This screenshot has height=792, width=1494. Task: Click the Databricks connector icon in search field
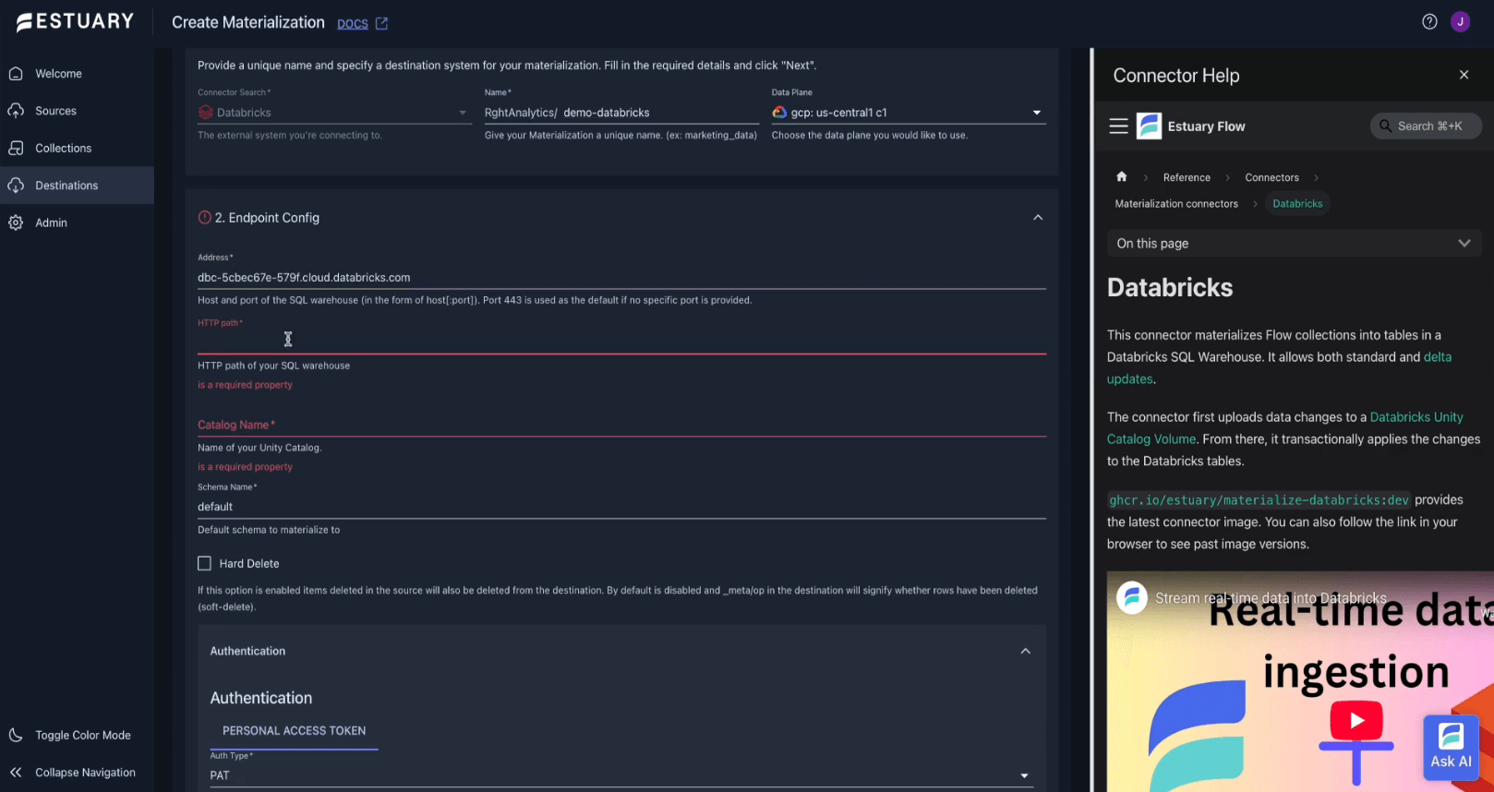206,113
